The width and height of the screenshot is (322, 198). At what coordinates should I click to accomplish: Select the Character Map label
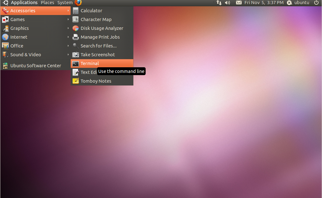(x=96, y=19)
